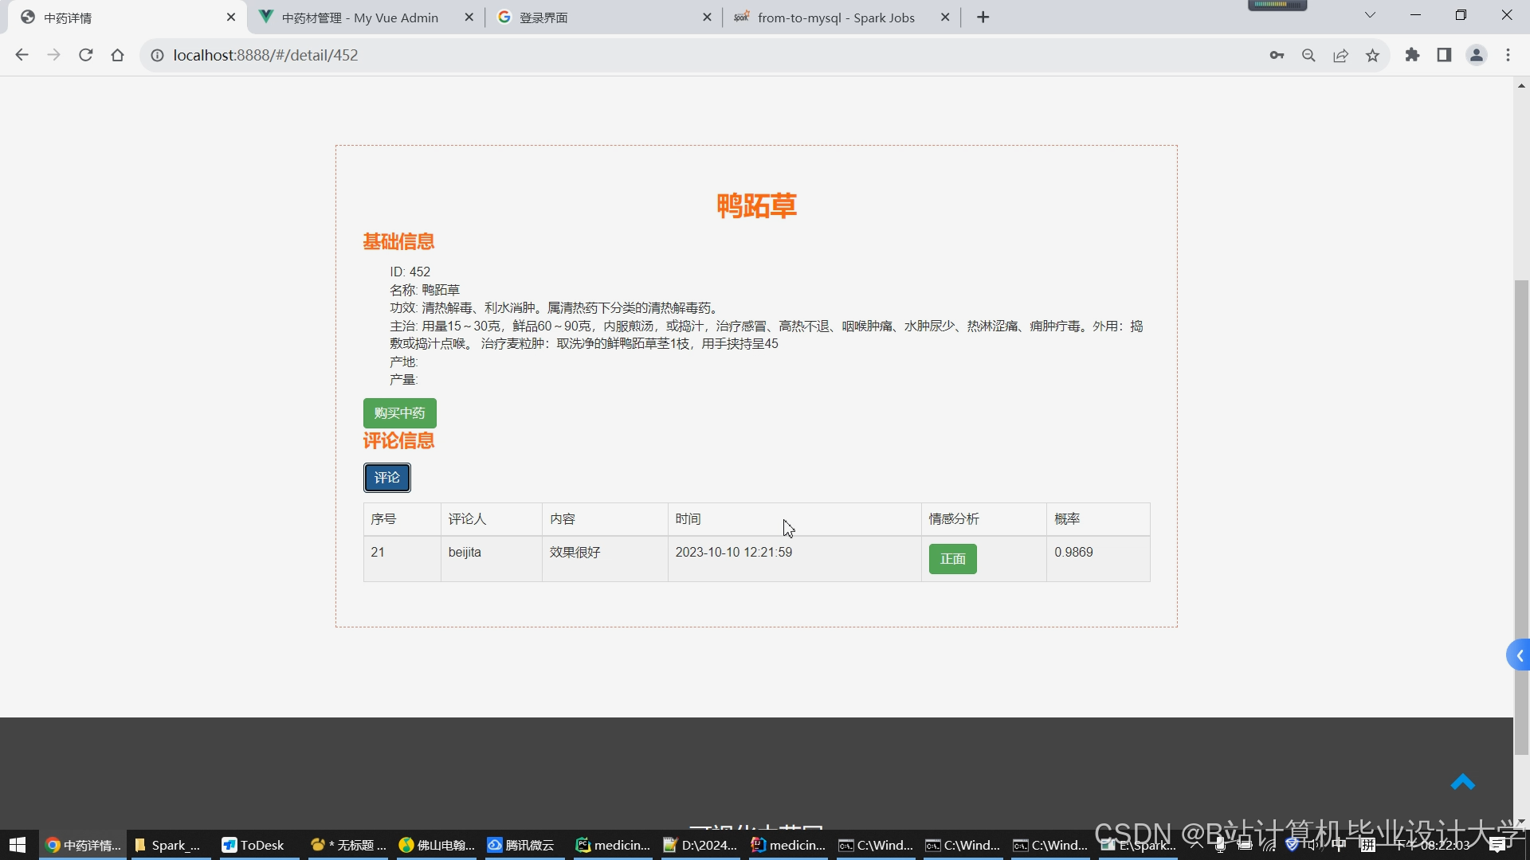Click the green 正面 sentiment tag
The image size is (1530, 860).
(x=952, y=559)
